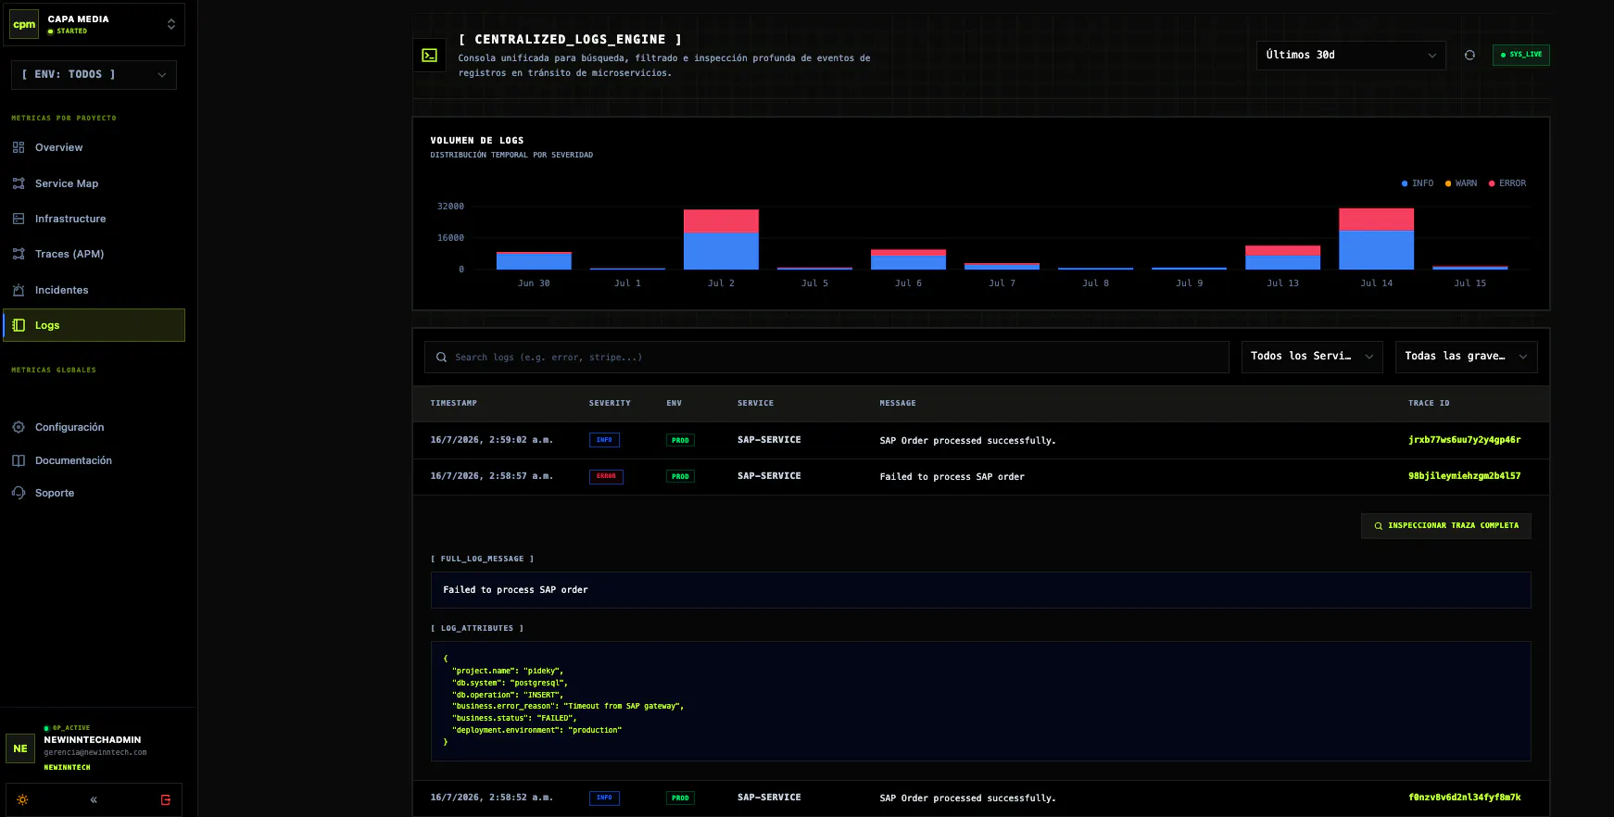Click the ENV column header
This screenshot has height=817, width=1614.
point(674,403)
